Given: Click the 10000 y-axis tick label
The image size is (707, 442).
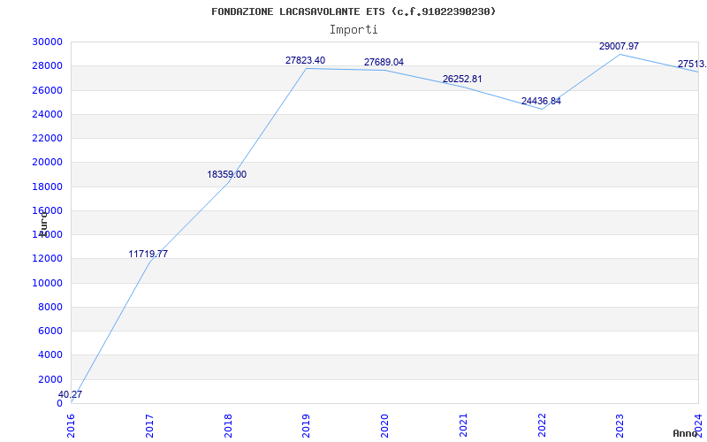Looking at the screenshot, I should pyautogui.click(x=47, y=283).
